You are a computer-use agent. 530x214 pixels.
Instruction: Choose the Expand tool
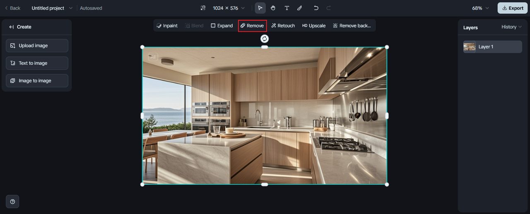coord(222,26)
